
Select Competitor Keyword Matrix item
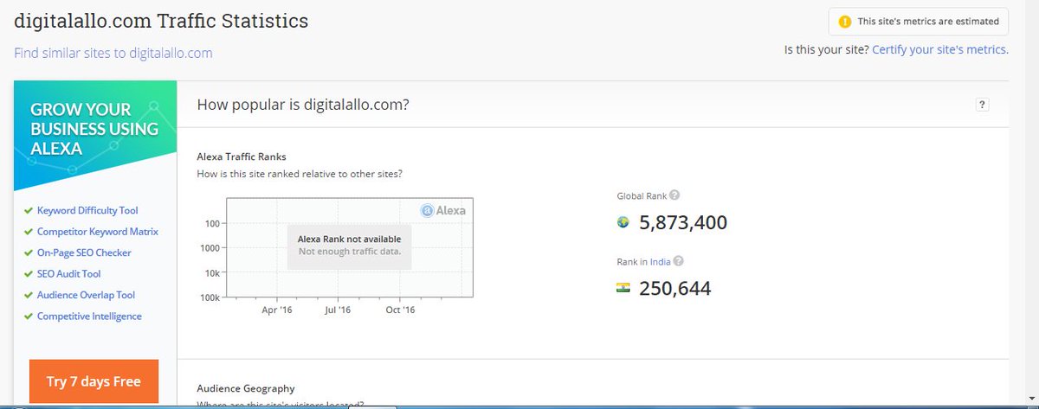(97, 232)
